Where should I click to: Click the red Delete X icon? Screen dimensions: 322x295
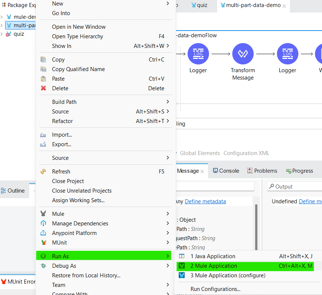(43, 88)
